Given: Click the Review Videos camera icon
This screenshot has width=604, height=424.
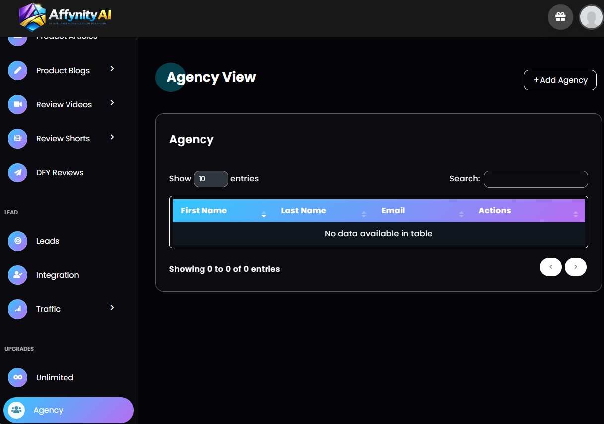Looking at the screenshot, I should click(18, 104).
